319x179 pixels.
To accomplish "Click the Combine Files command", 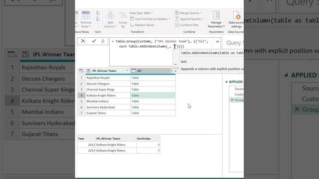I will click(x=186, y=25).
